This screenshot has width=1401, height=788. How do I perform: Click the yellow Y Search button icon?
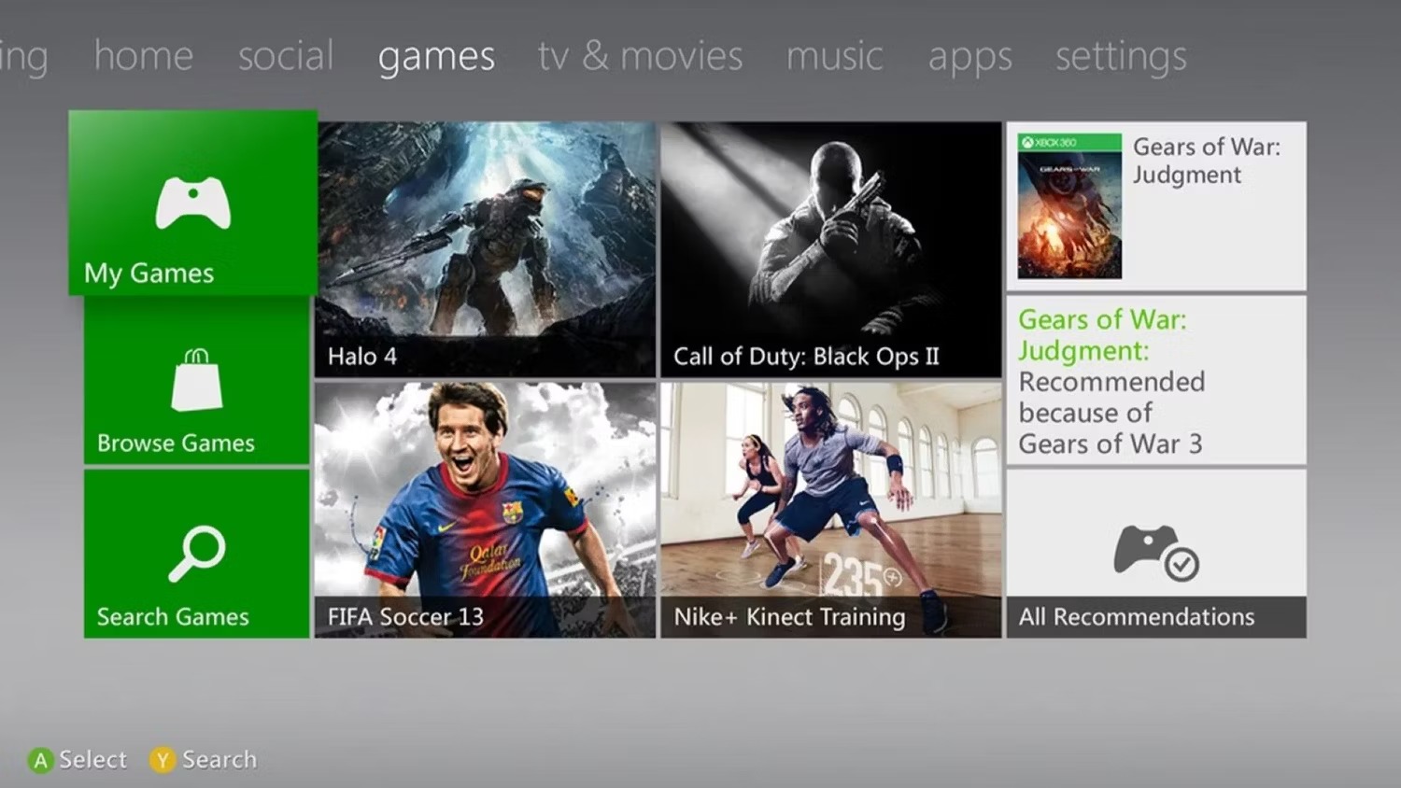[x=163, y=760]
